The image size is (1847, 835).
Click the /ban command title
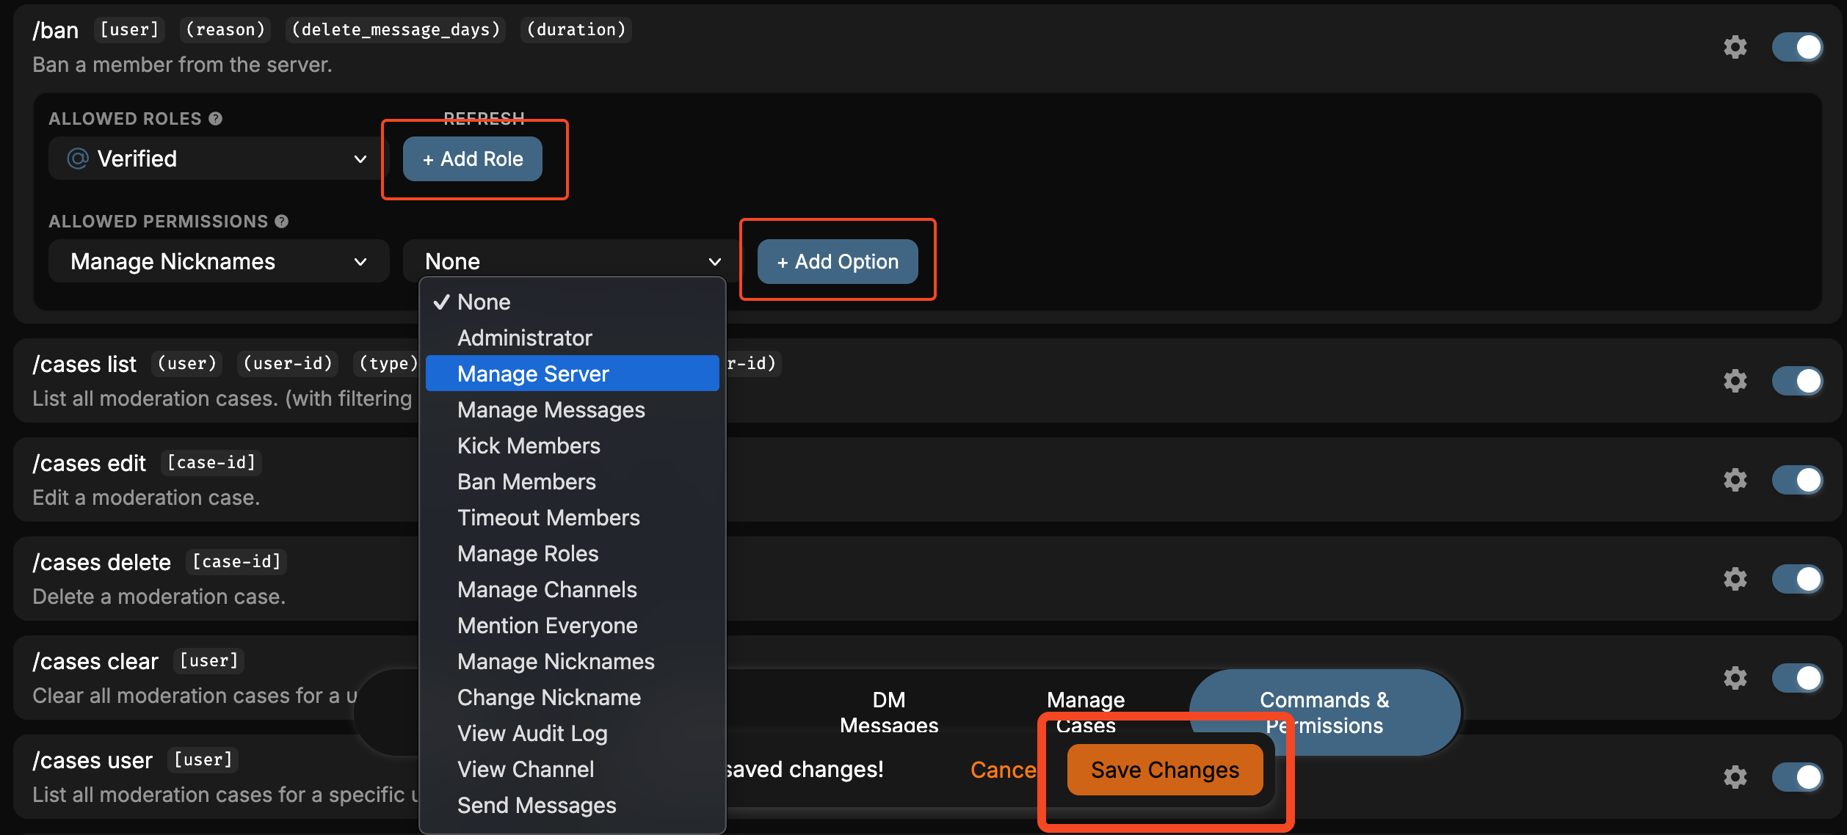pos(56,30)
